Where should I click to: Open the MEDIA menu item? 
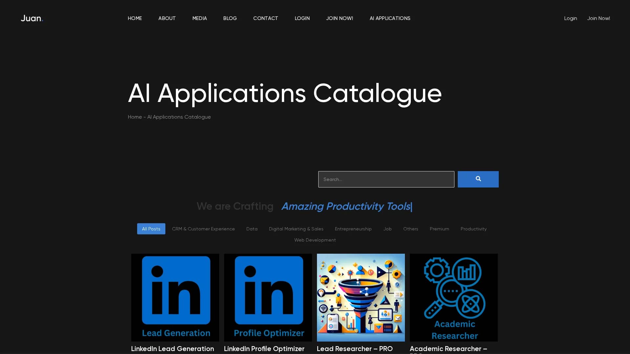pyautogui.click(x=199, y=18)
